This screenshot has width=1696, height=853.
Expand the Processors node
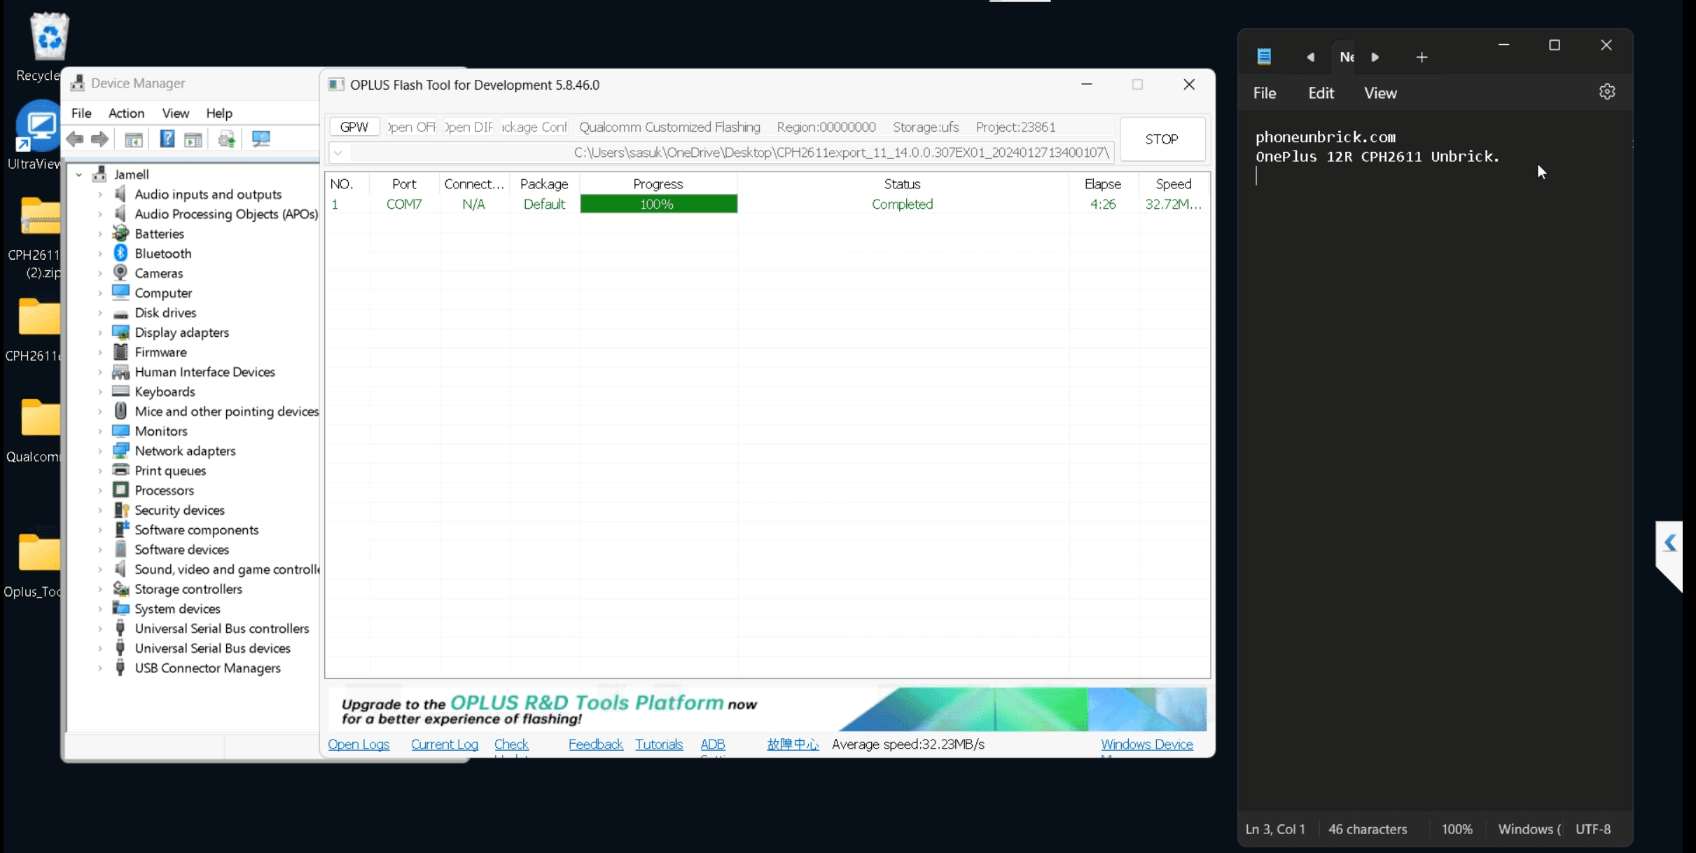(100, 490)
